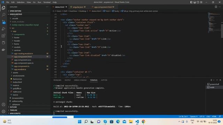This screenshot has height=125, width=223.
Task: Toggle the secondary side bar layout icon
Action: [x=198, y=2]
